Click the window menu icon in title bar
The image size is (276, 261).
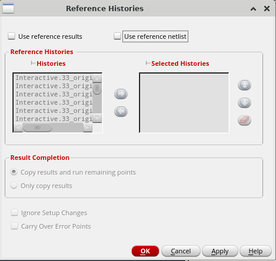[8, 8]
